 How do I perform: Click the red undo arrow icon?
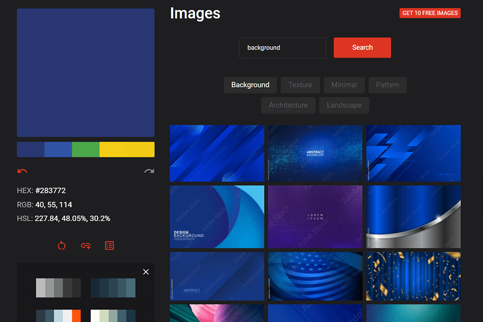click(22, 171)
